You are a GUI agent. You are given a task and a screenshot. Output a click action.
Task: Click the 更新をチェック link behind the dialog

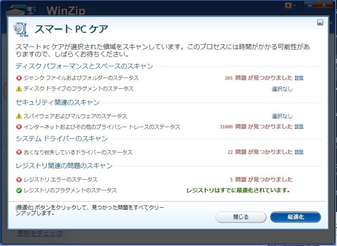pyautogui.click(x=40, y=233)
